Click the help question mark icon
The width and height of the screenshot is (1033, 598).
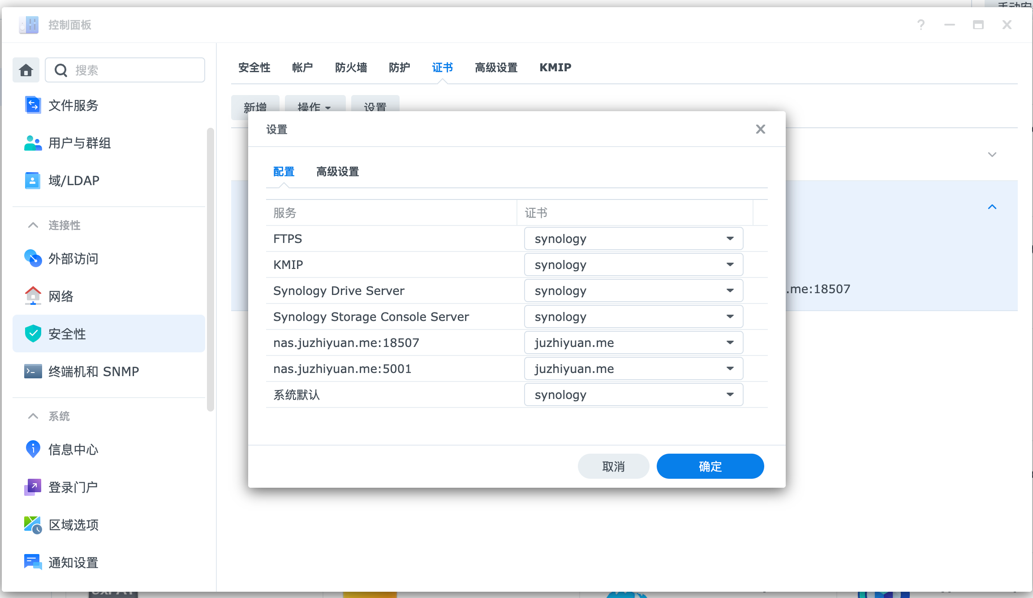point(921,25)
